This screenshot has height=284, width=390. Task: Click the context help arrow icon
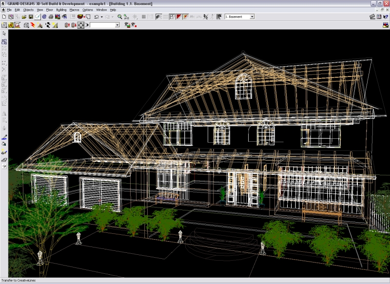pyautogui.click(x=386, y=17)
